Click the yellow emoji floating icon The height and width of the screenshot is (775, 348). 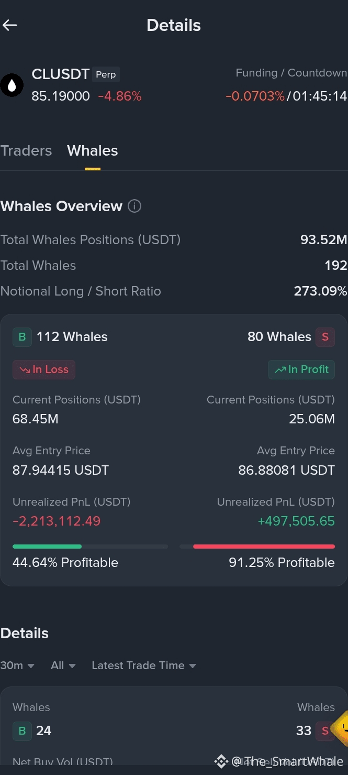click(341, 728)
